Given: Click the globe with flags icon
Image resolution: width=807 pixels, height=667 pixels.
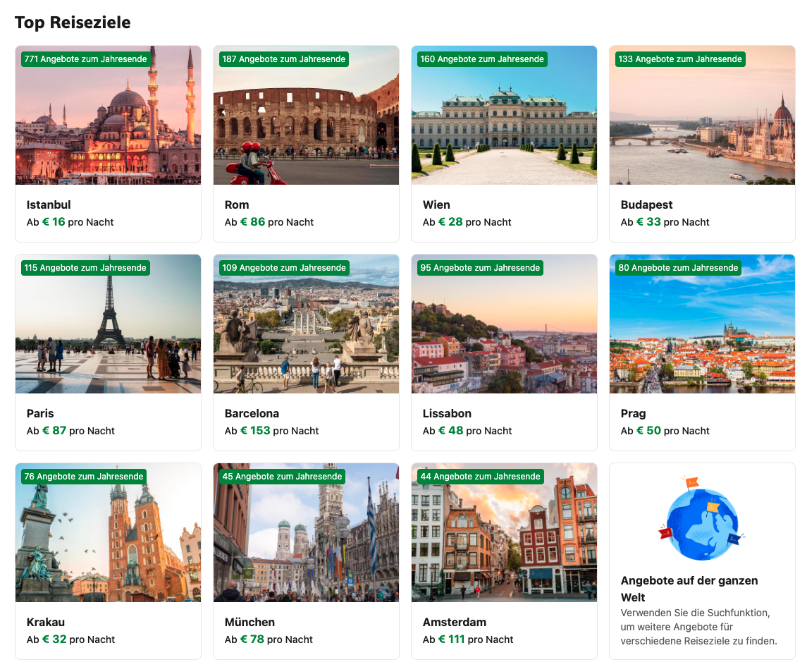Looking at the screenshot, I should tap(702, 519).
